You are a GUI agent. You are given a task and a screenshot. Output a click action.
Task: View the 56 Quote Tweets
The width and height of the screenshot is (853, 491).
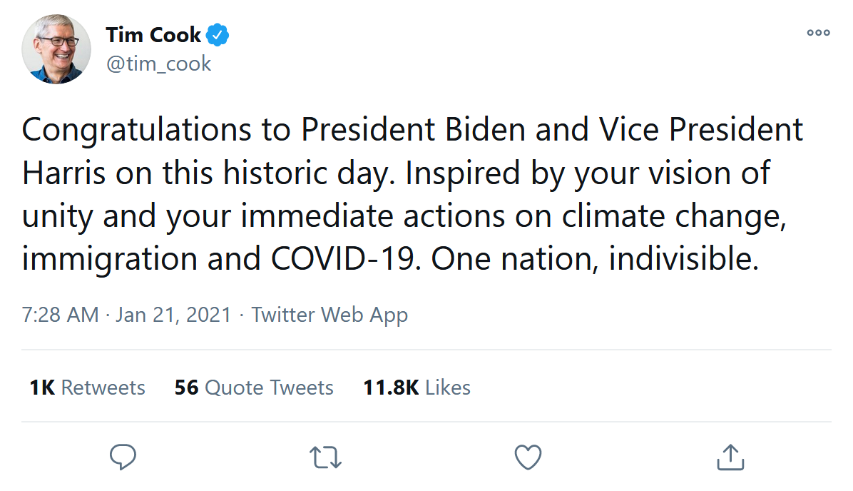(254, 388)
